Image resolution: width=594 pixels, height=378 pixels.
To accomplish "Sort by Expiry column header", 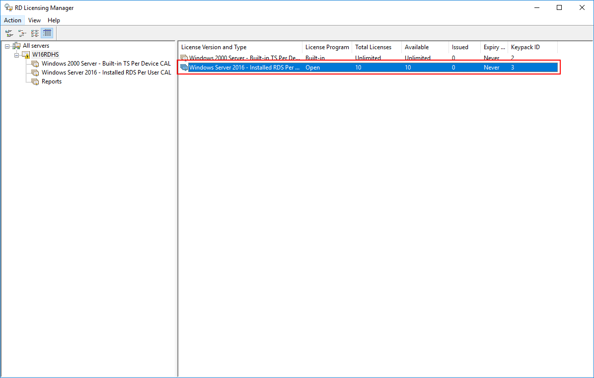I will (494, 47).
